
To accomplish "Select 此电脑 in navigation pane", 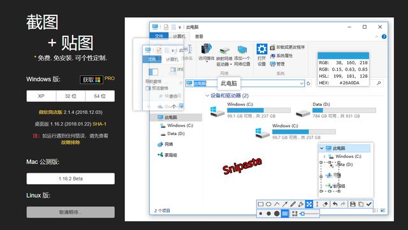I will [177, 118].
